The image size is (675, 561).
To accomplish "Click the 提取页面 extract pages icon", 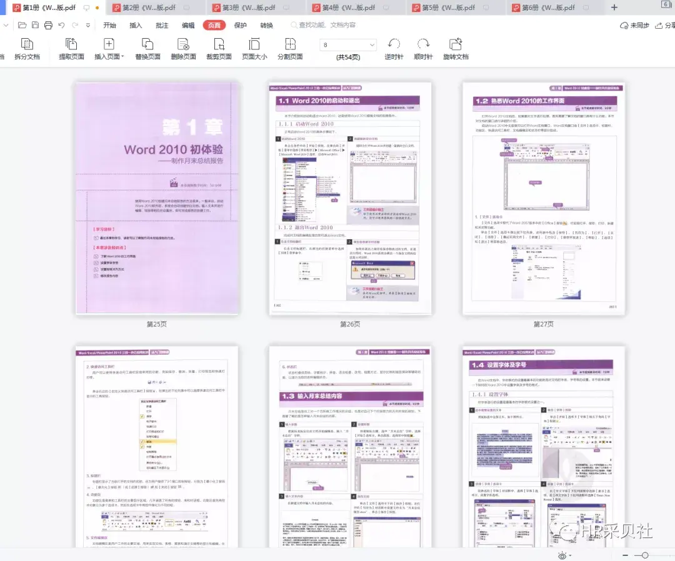I will click(71, 44).
